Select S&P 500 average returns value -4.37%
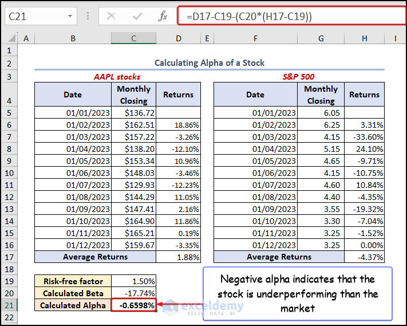Screen dimensions: 407x326 [365, 257]
